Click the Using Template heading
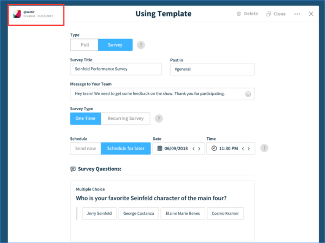Screen dimensions: 325x243 tap(164, 14)
